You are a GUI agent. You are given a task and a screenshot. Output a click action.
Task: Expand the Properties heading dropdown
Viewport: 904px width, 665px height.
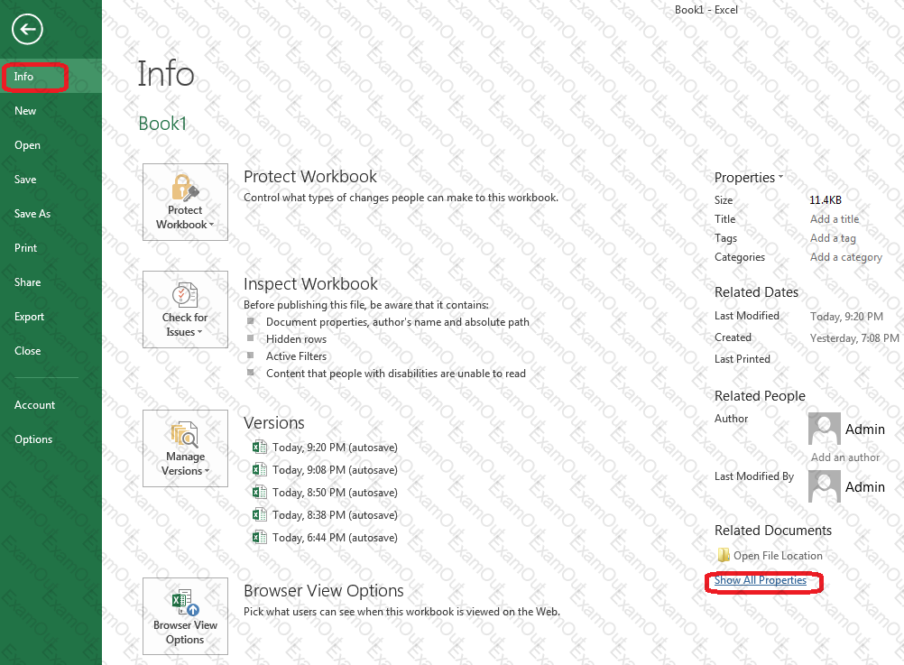(x=749, y=178)
